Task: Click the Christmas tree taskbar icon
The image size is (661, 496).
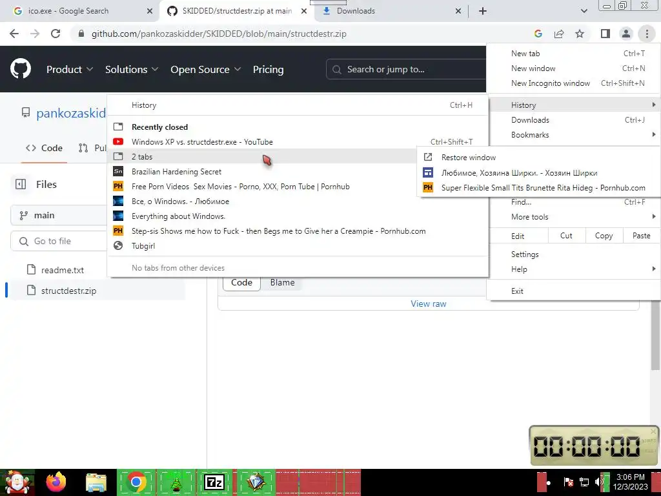Action: (176, 482)
